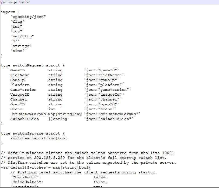Click the Channel field name

18,99
